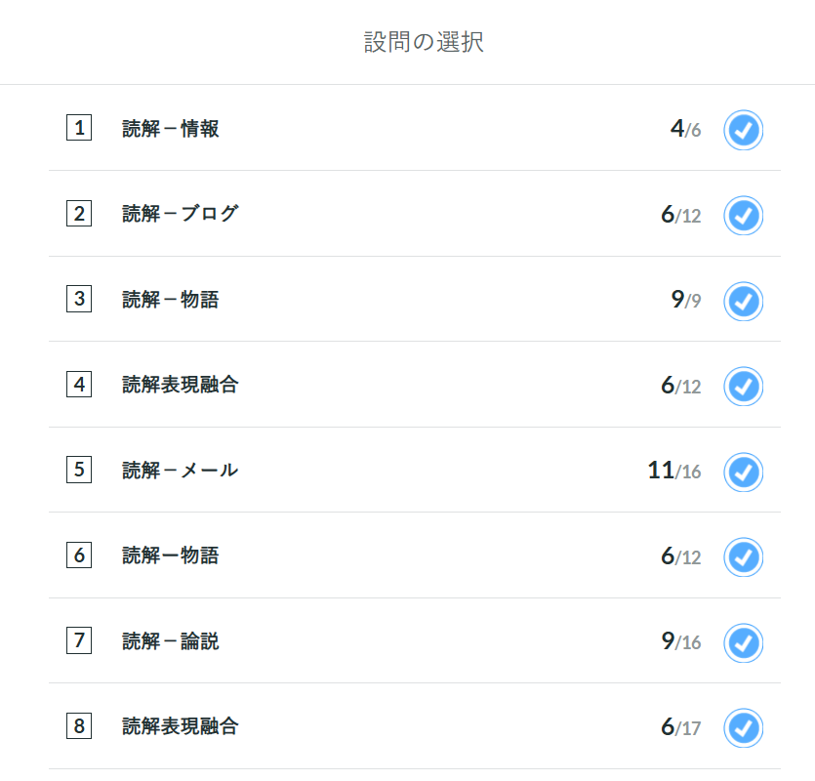The width and height of the screenshot is (815, 781).
Task: Open the 読解－情報 question
Action: point(171,128)
